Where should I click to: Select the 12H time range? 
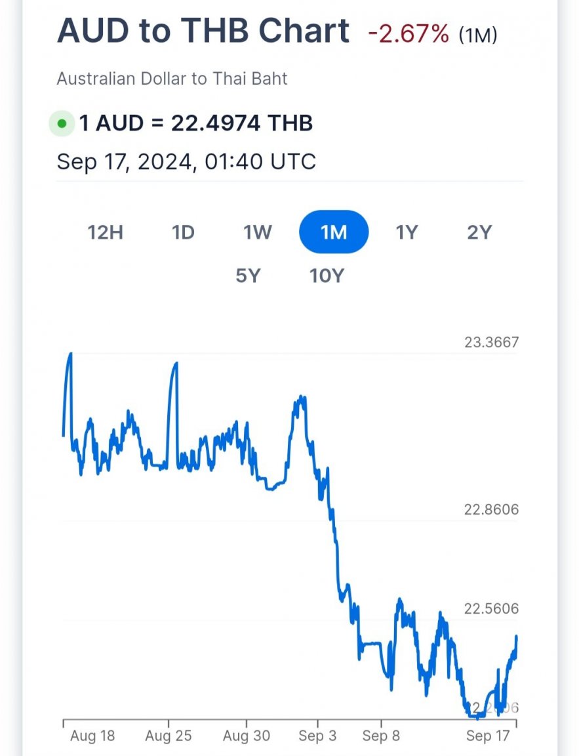pyautogui.click(x=106, y=232)
